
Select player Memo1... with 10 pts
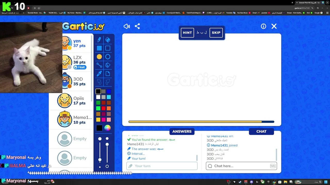(x=71, y=120)
